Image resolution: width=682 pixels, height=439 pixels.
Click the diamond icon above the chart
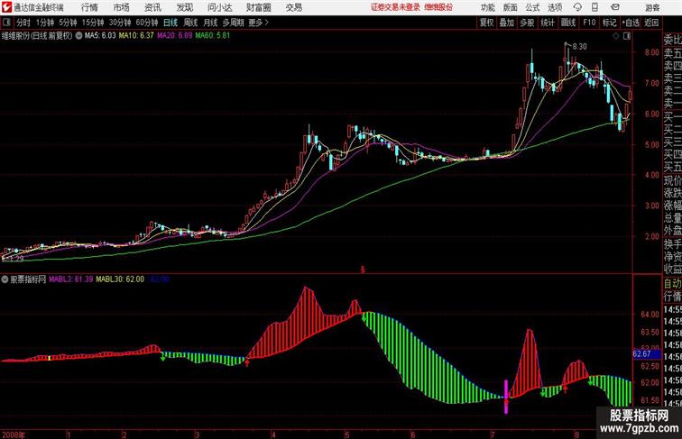[616, 36]
